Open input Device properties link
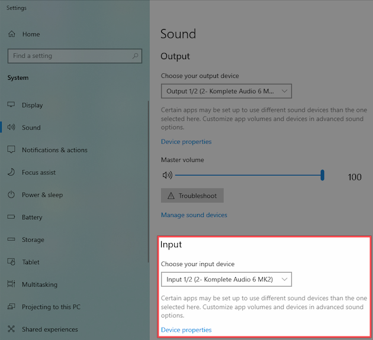The width and height of the screenshot is (373, 340). [x=186, y=330]
